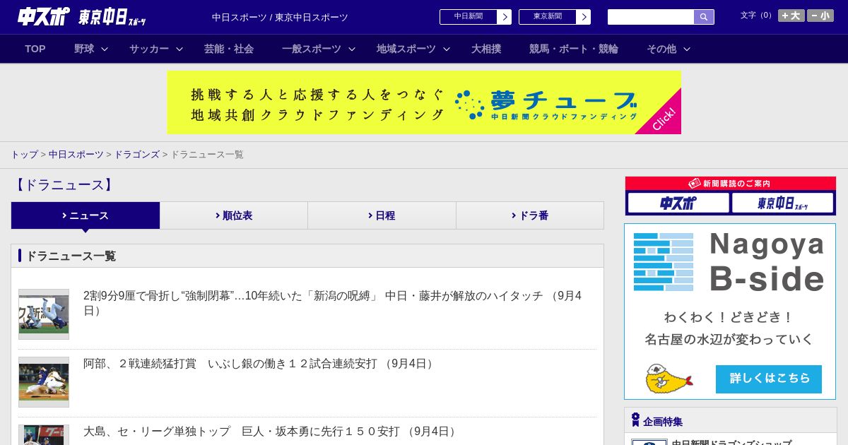Open the その他 navigation menu
The width and height of the screenshot is (848, 445).
661,49
